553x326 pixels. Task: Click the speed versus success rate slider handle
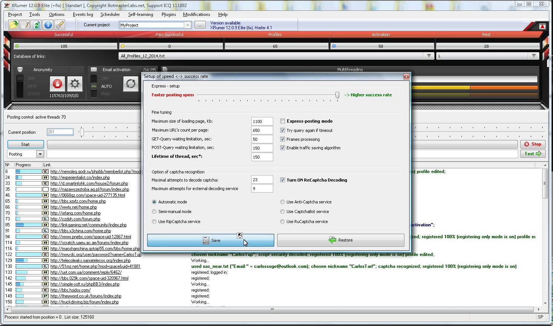337,95
